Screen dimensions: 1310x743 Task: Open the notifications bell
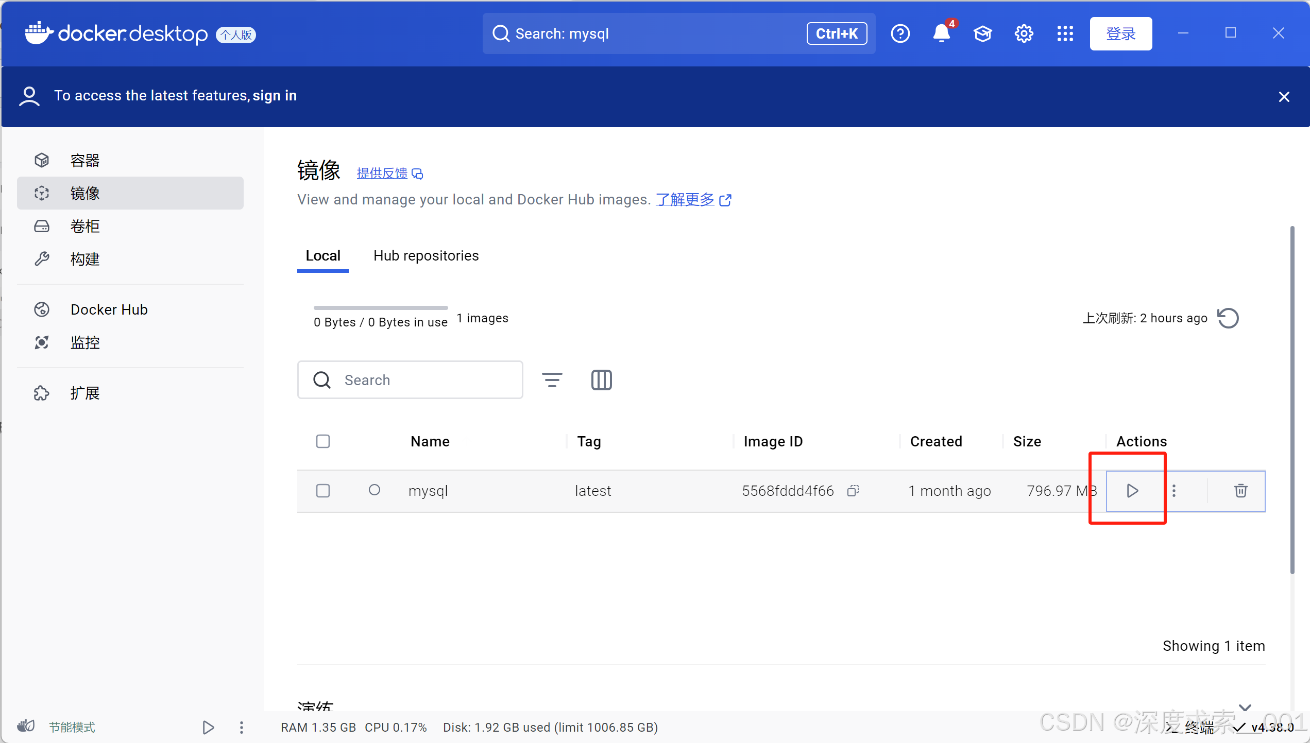coord(941,34)
